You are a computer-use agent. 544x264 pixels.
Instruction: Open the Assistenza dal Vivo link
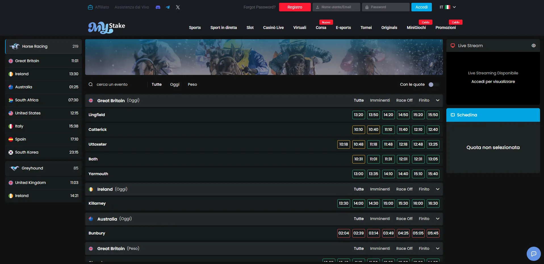132,7
